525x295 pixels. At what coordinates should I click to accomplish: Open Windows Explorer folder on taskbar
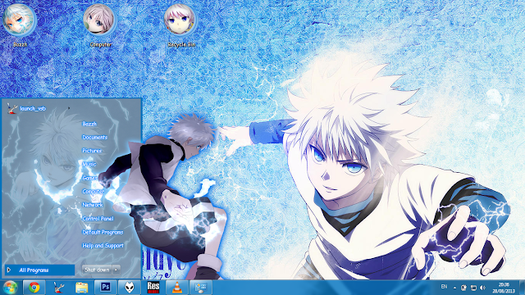(x=82, y=288)
